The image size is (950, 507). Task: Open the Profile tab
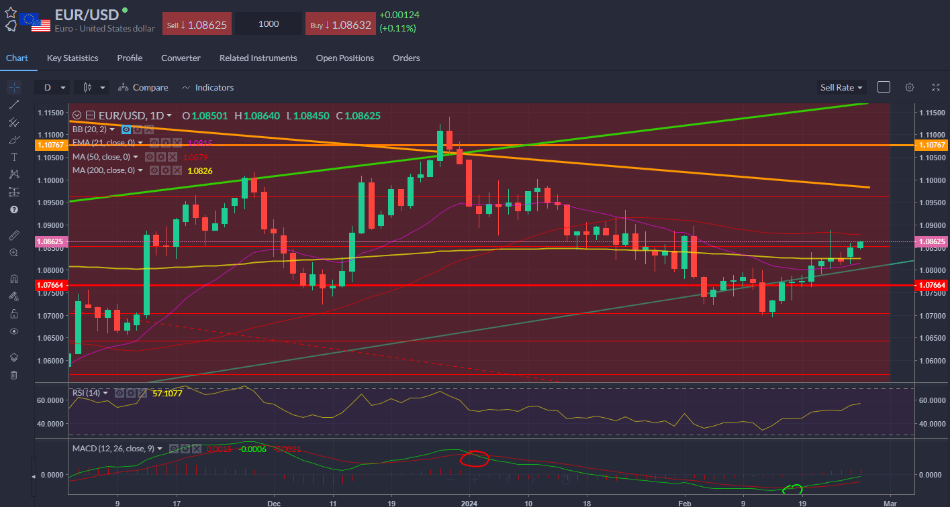[x=130, y=58]
